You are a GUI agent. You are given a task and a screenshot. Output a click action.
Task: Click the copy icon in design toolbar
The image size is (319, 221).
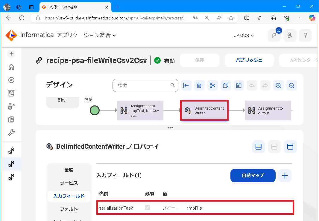[225, 85]
